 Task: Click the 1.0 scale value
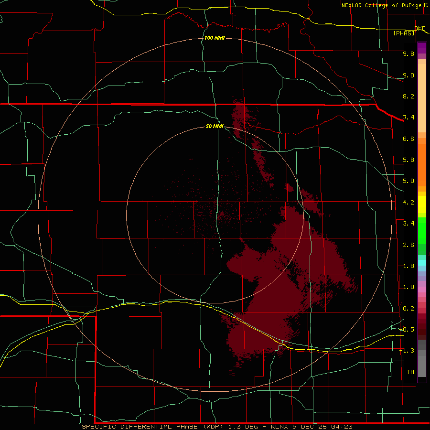(408, 287)
